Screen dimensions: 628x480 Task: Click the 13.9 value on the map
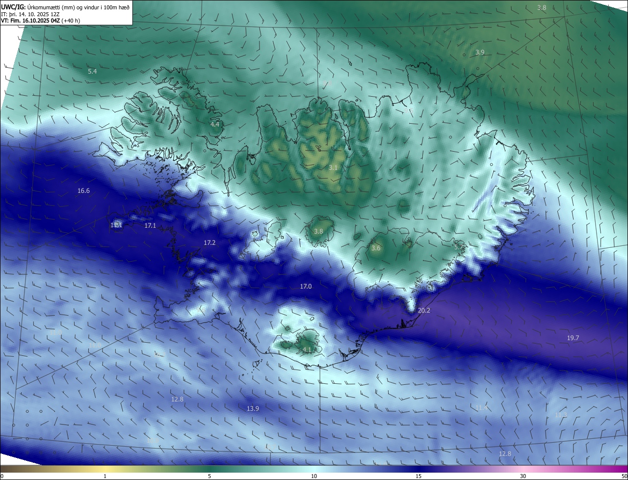[253, 408]
